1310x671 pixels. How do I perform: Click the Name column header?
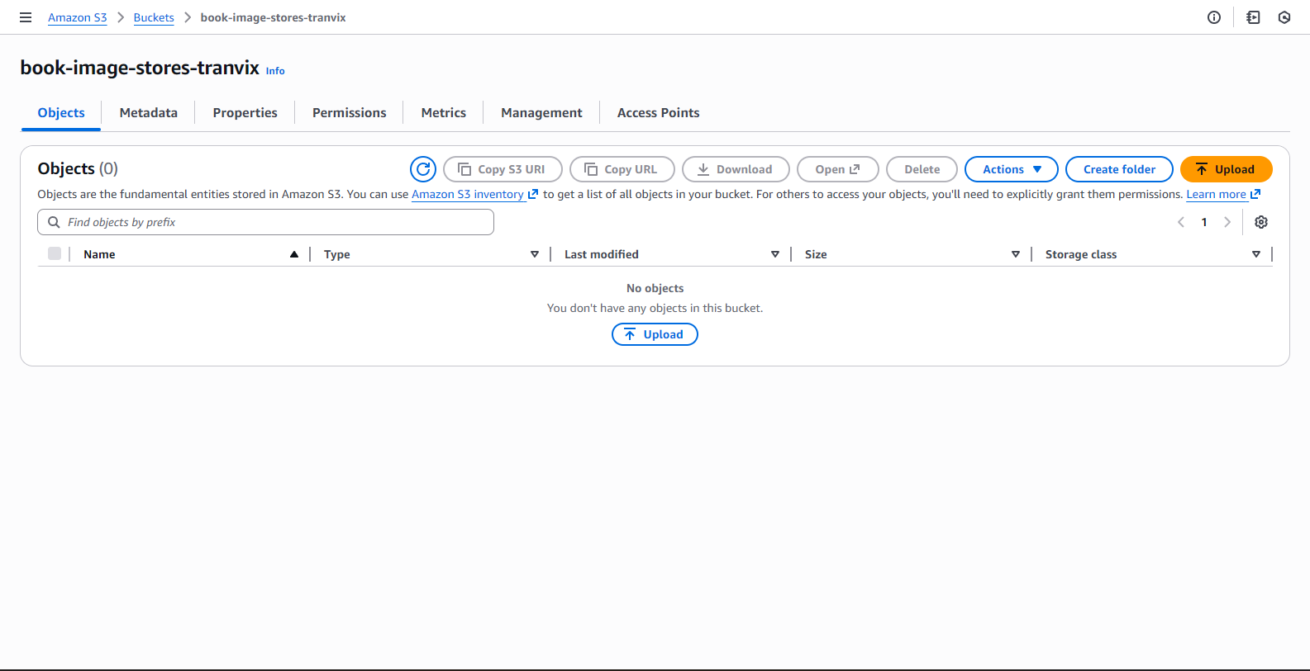click(x=99, y=254)
